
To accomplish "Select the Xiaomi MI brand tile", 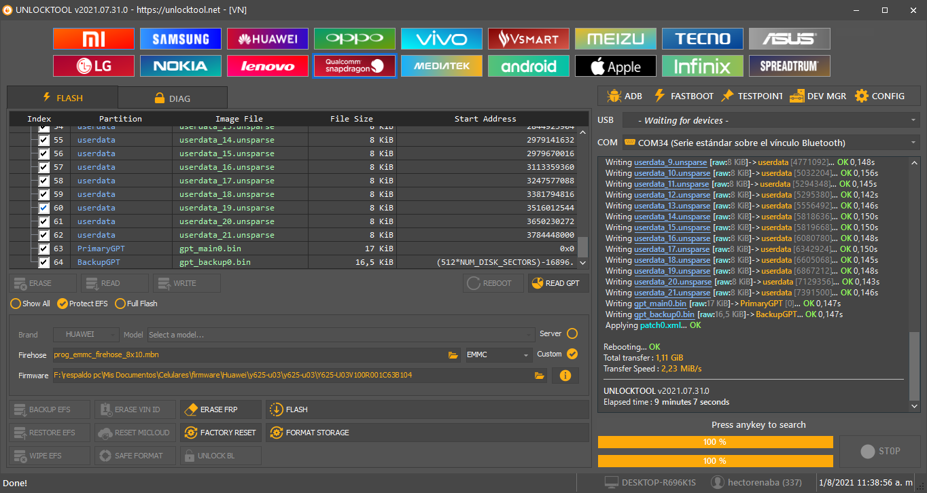I will click(x=94, y=39).
